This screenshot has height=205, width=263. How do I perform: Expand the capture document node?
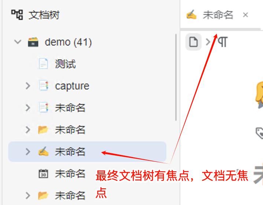point(28,86)
